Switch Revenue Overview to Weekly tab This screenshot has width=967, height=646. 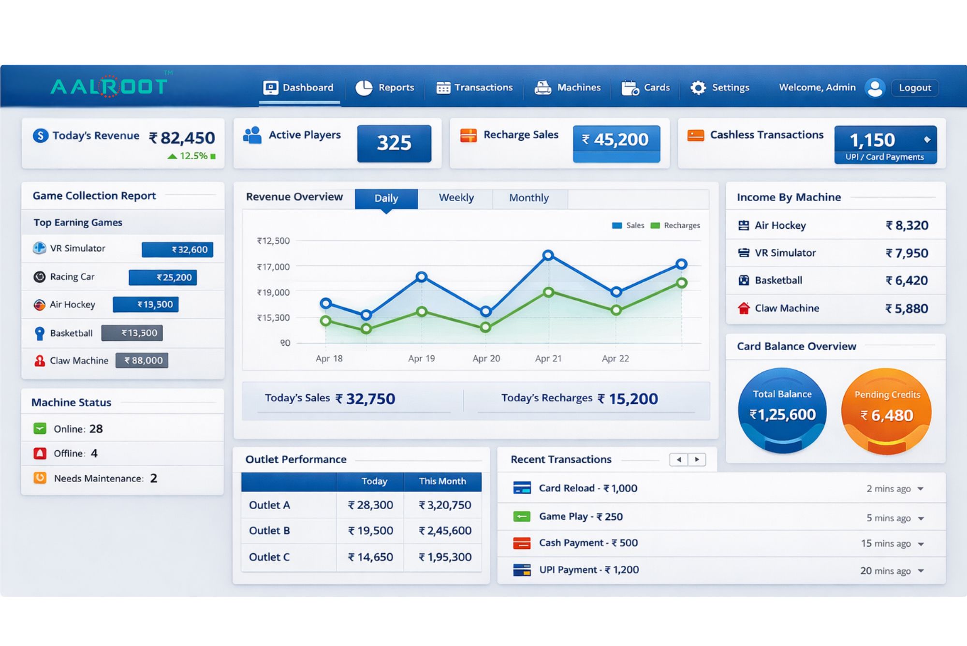(x=456, y=198)
